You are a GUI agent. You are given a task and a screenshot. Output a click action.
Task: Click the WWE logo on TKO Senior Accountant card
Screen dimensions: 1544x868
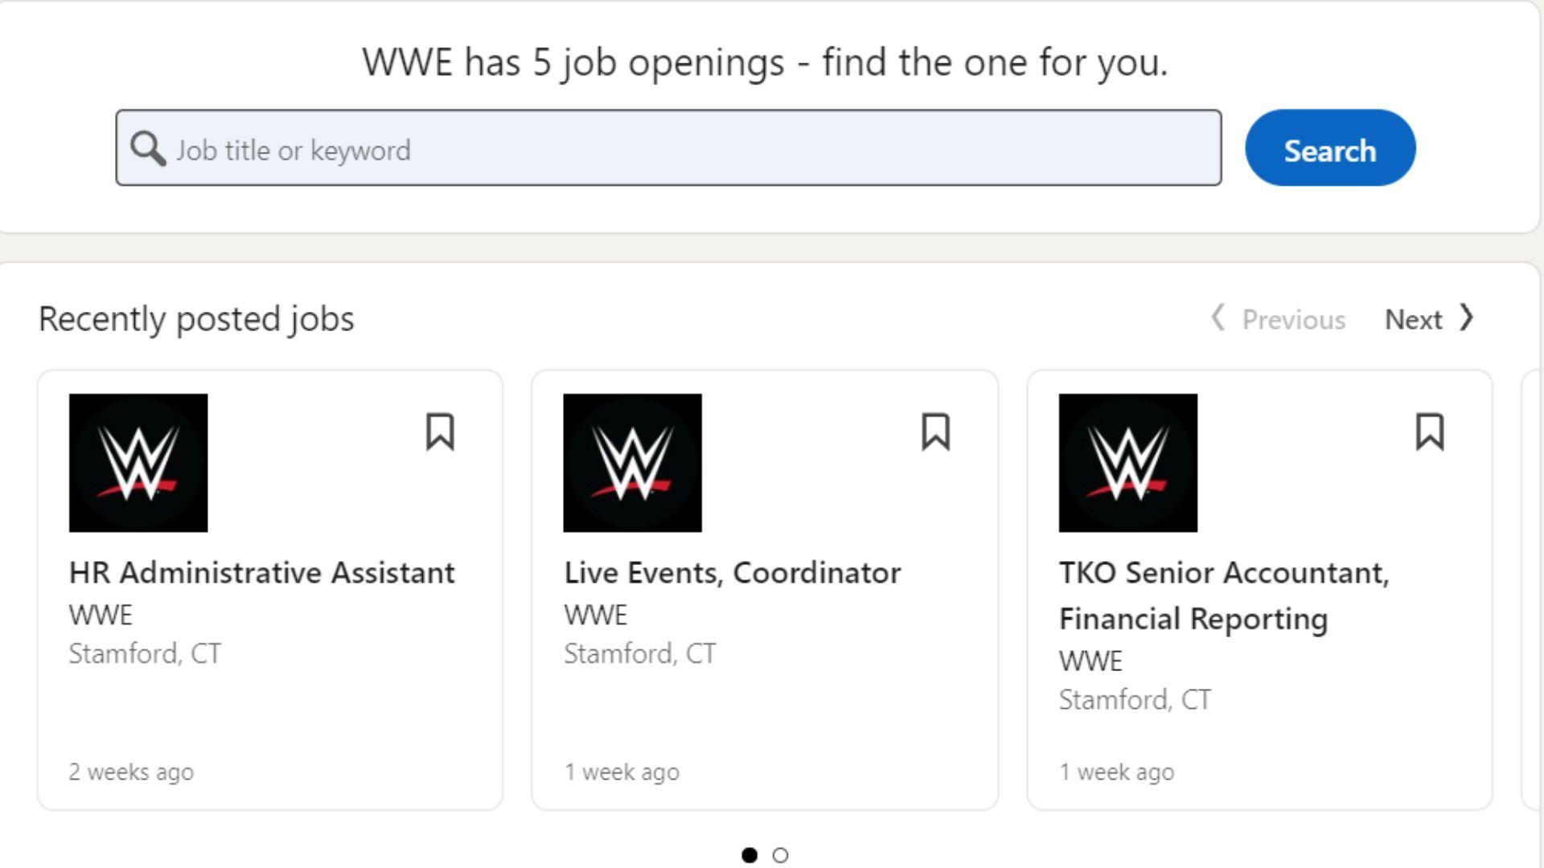click(1127, 464)
